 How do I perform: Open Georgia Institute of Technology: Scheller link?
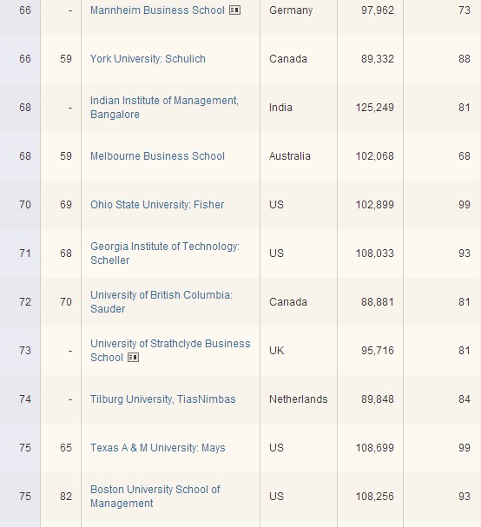tap(165, 253)
